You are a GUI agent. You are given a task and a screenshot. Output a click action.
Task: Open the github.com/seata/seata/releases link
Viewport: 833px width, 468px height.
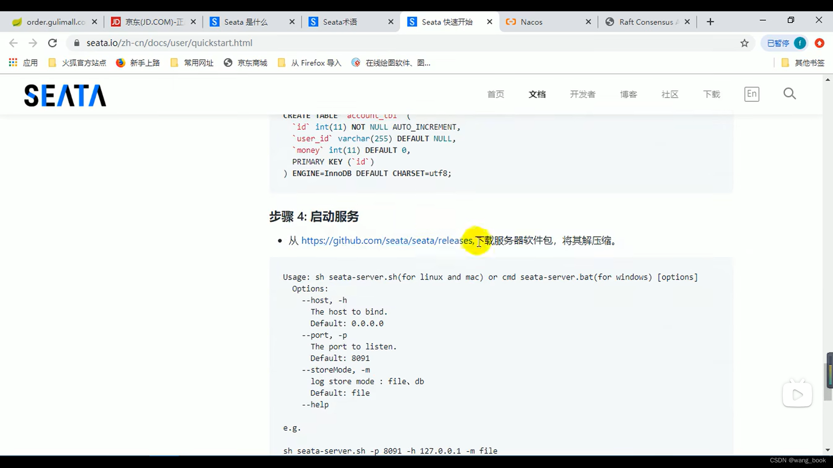tap(387, 240)
